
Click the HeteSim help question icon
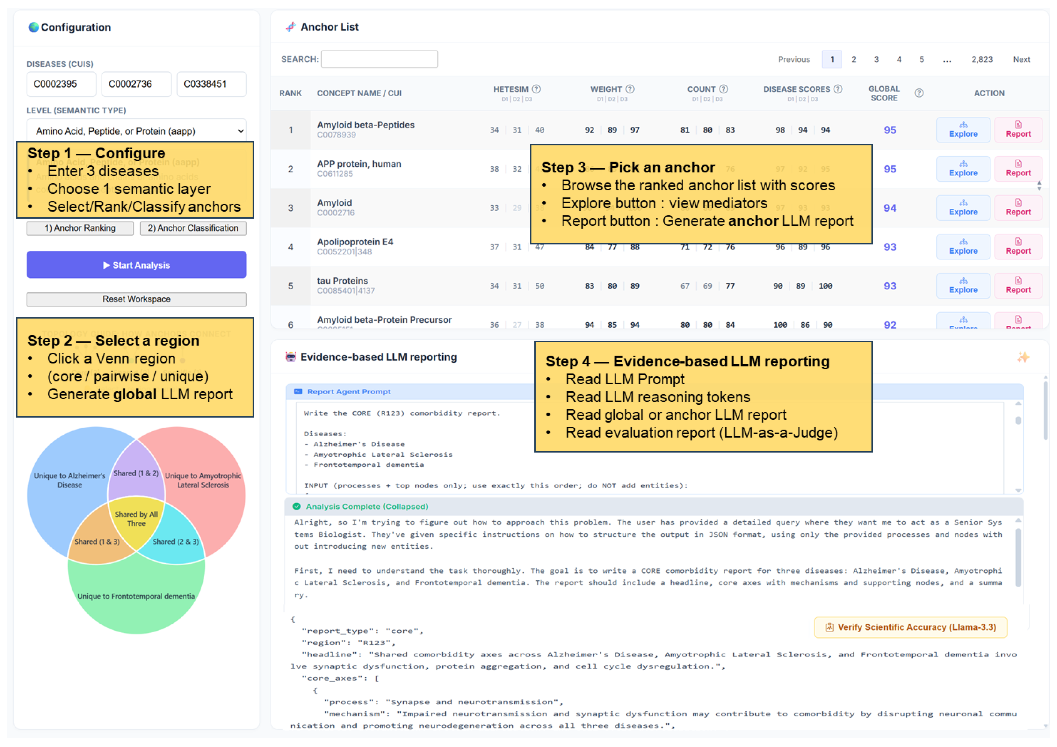[x=536, y=89]
